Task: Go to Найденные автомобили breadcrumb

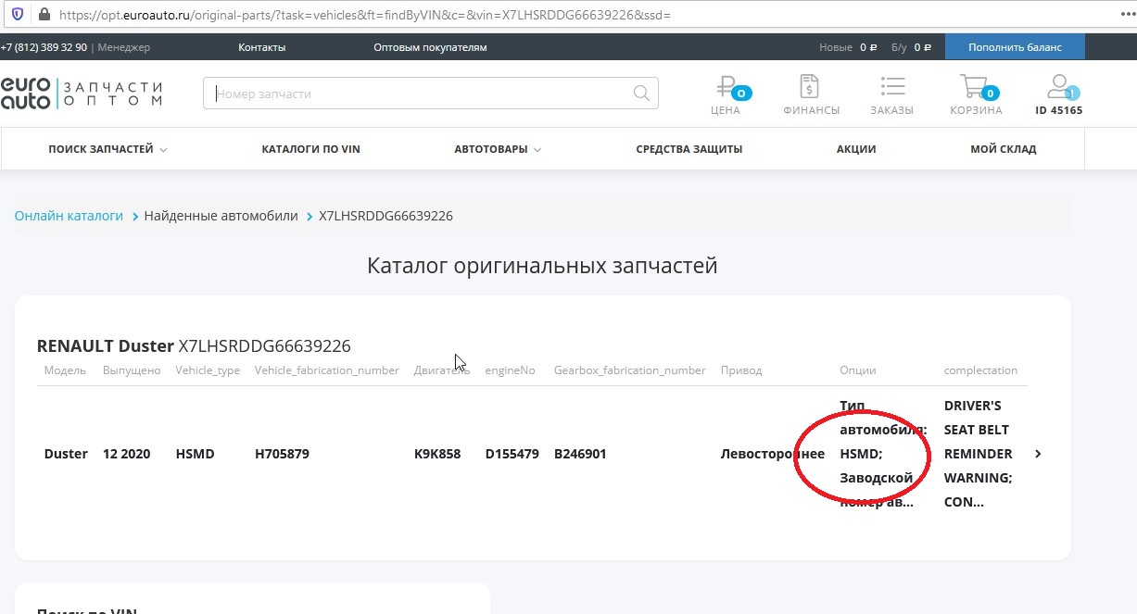Action: click(x=221, y=216)
